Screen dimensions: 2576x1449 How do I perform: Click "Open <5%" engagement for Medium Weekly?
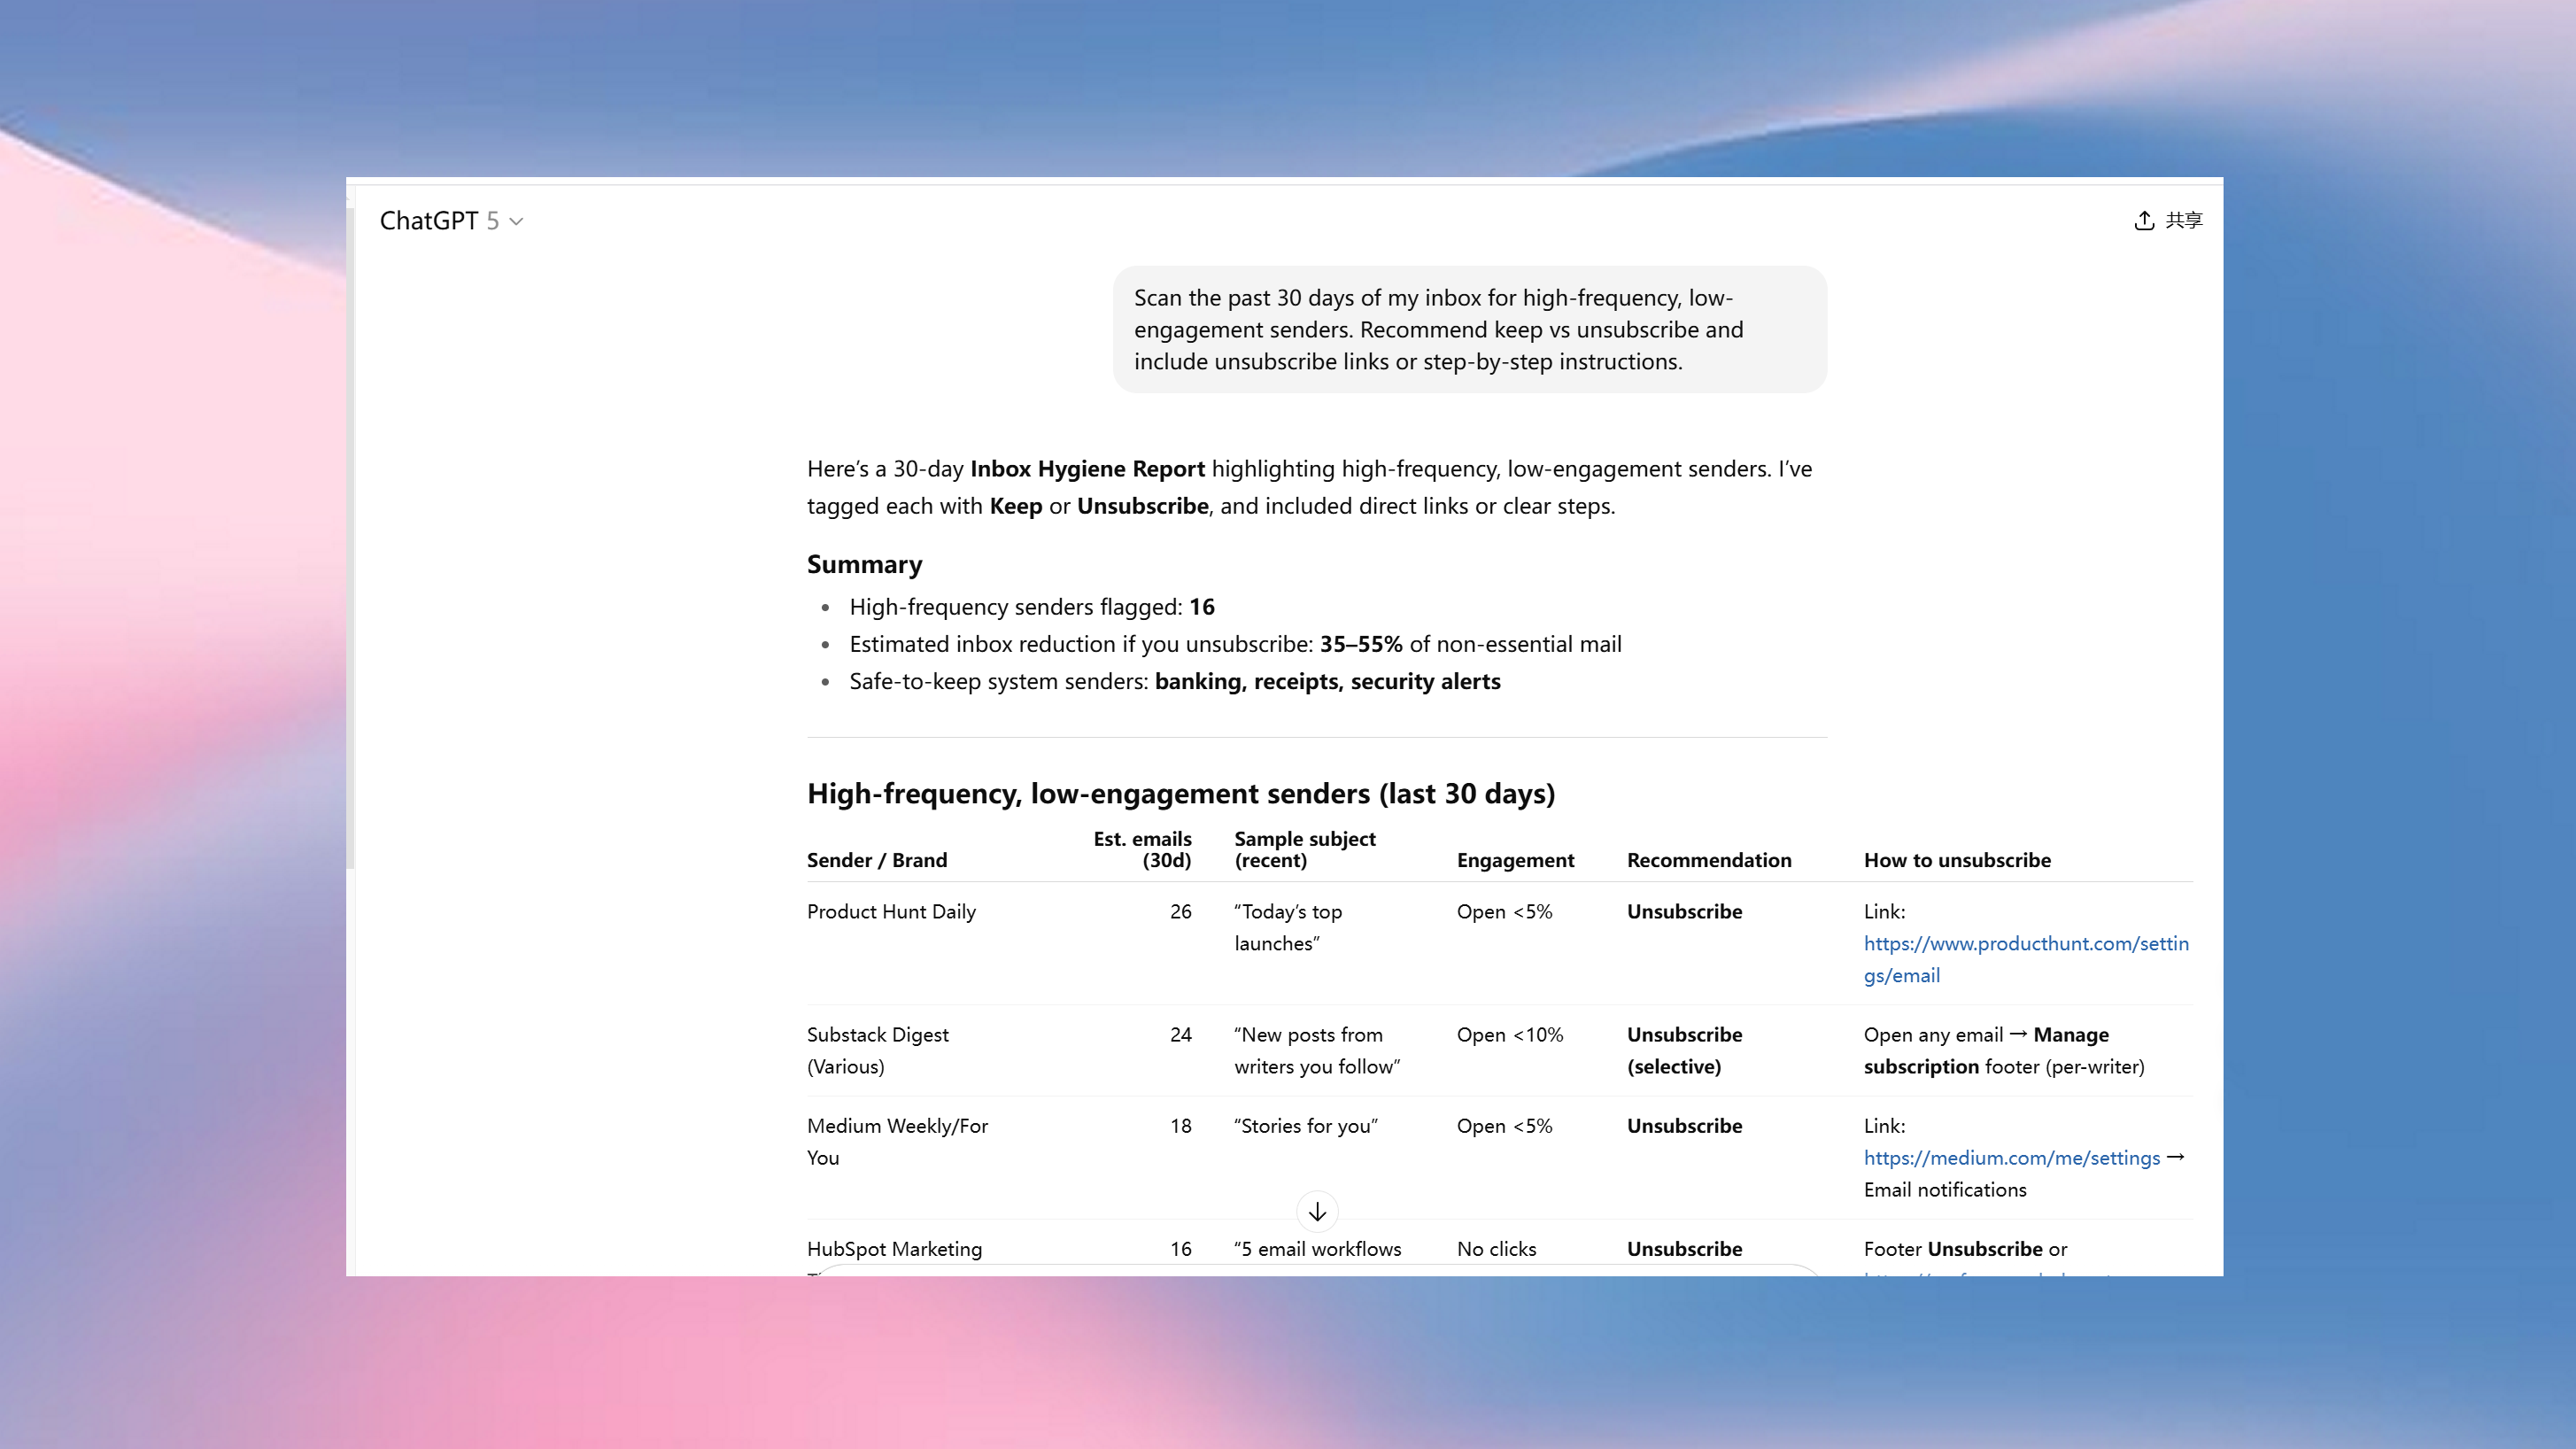click(x=1504, y=1125)
